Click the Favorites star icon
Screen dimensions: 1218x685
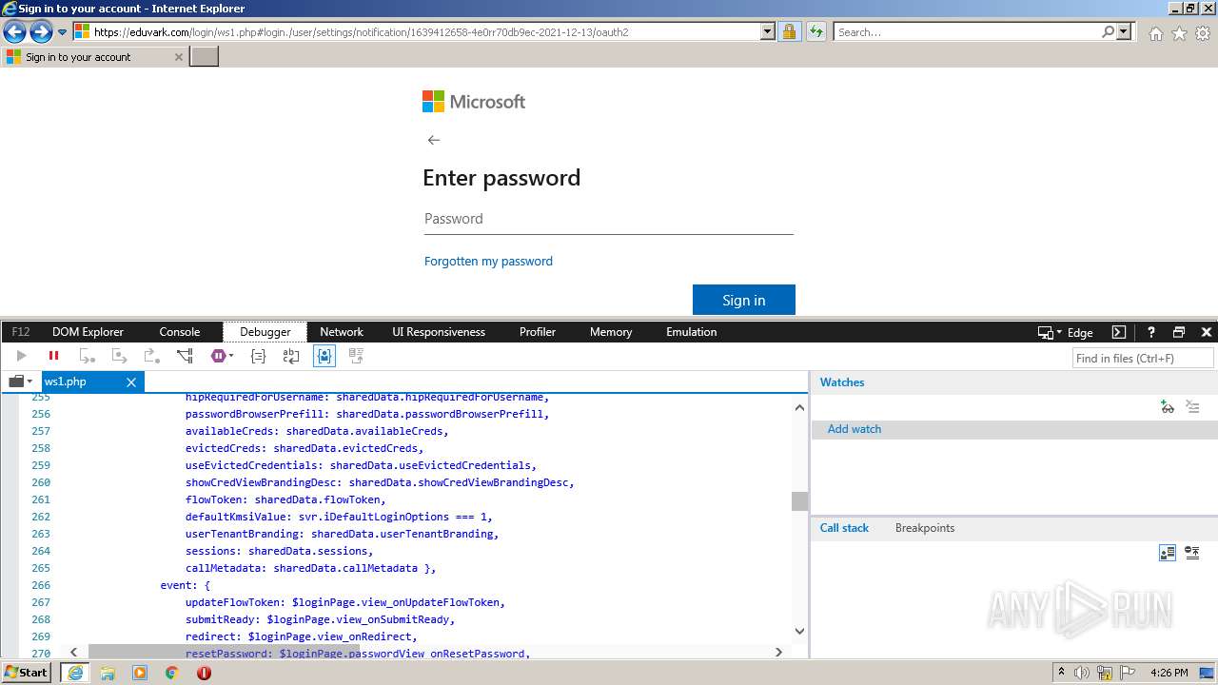pos(1179,33)
